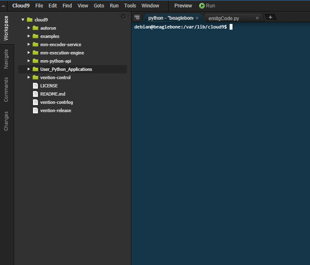Select the autorun folder name
The image size is (310, 265).
click(x=48, y=28)
